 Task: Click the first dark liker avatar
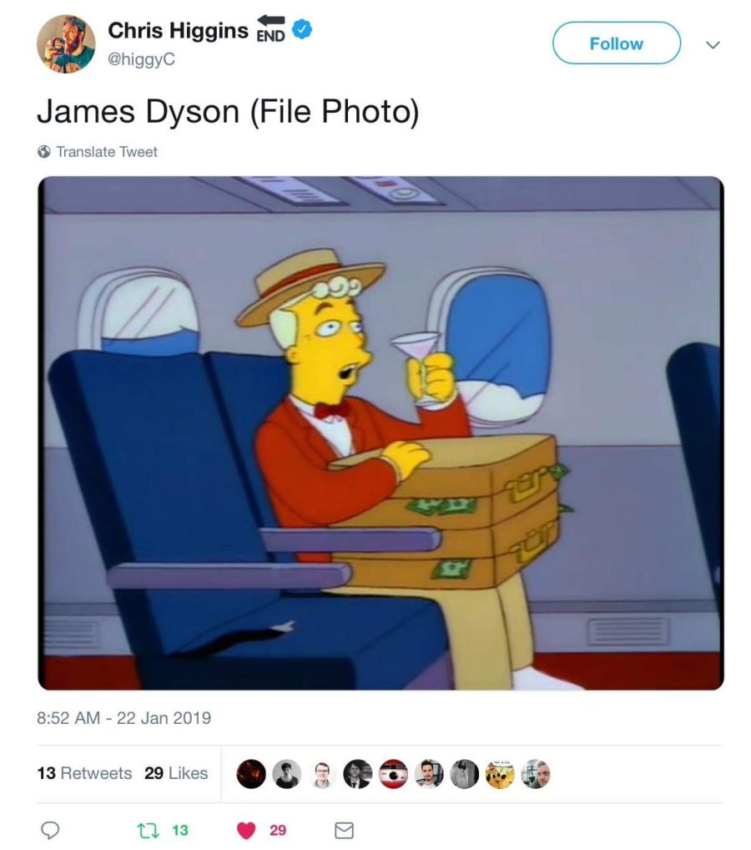click(251, 773)
